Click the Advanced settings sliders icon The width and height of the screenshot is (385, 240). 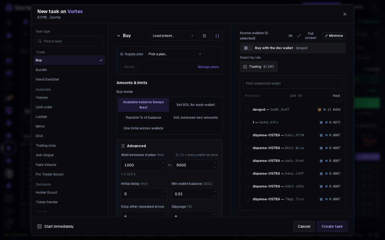(x=123, y=146)
